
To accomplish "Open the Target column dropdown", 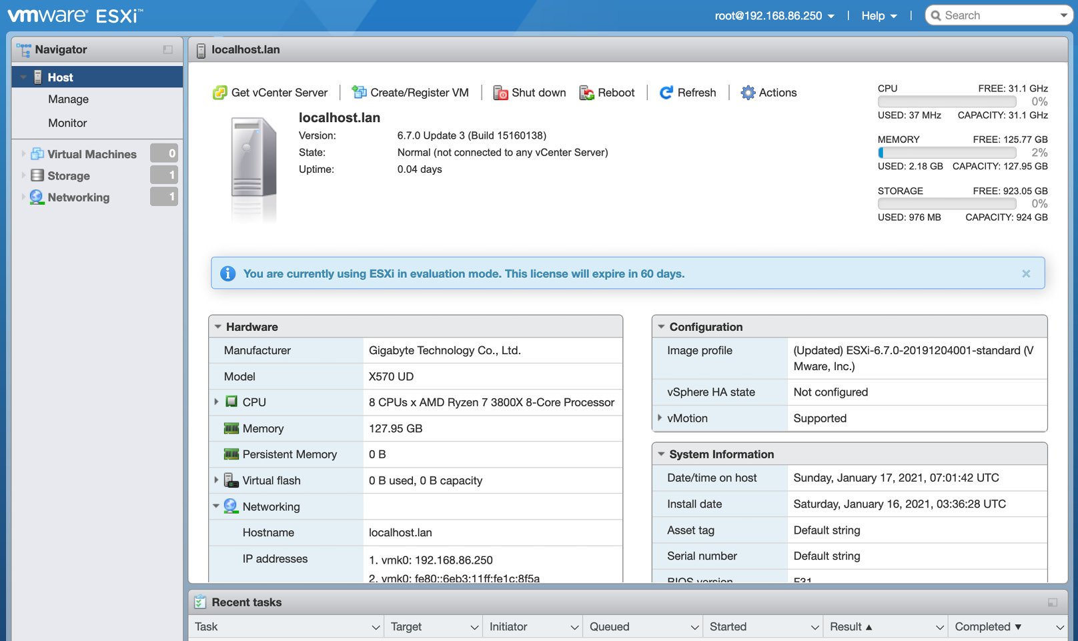I will (x=474, y=627).
